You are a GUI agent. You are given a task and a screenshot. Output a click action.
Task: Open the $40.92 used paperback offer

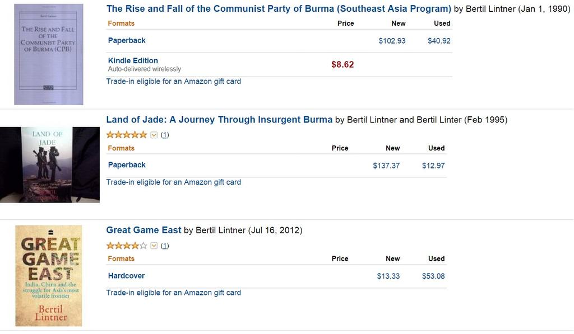coord(439,41)
